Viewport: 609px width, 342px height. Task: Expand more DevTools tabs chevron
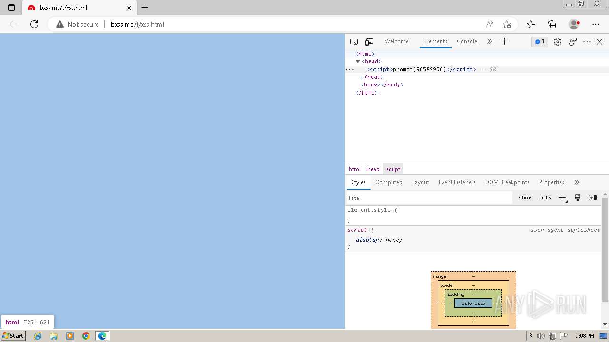coord(490,41)
